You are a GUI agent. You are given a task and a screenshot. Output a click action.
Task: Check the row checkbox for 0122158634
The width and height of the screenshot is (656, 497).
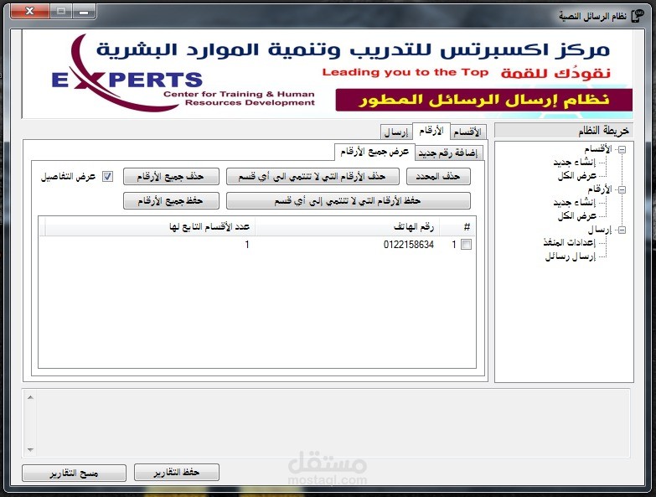point(466,245)
